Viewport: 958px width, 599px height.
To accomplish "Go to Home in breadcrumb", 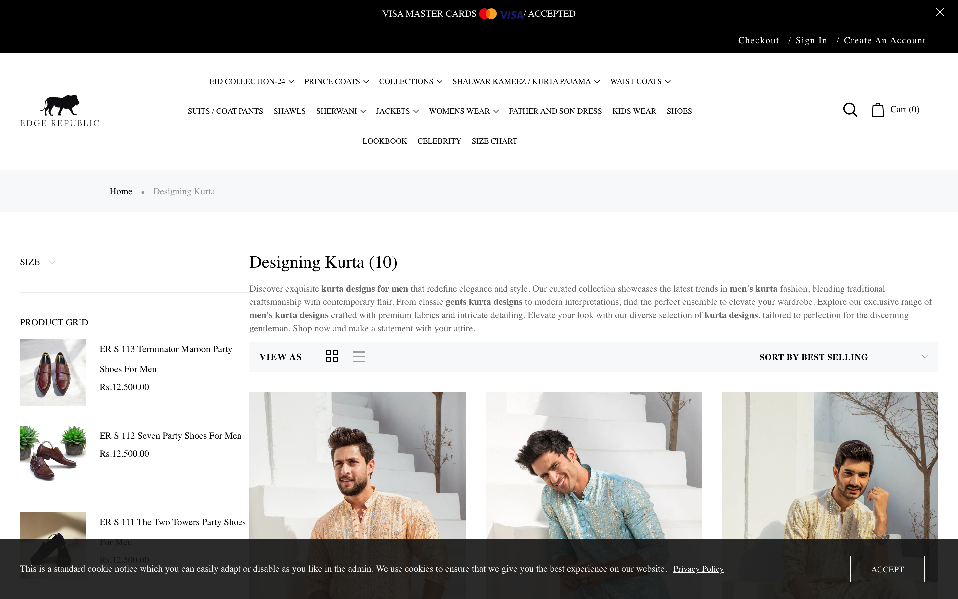I will [x=121, y=191].
